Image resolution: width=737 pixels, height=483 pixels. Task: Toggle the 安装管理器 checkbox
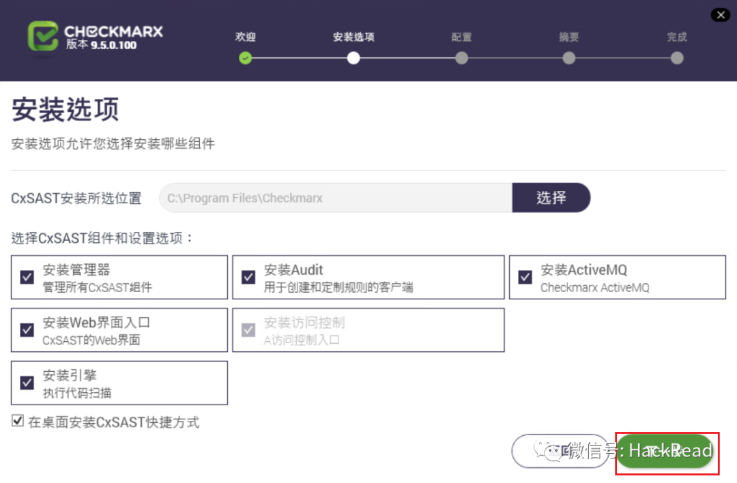click(x=27, y=277)
